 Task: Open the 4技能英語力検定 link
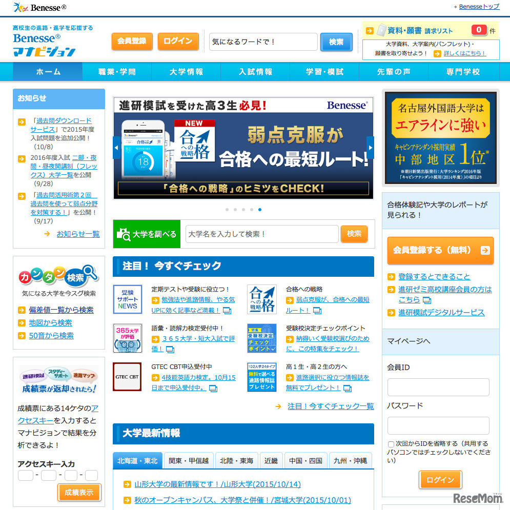pos(194,382)
